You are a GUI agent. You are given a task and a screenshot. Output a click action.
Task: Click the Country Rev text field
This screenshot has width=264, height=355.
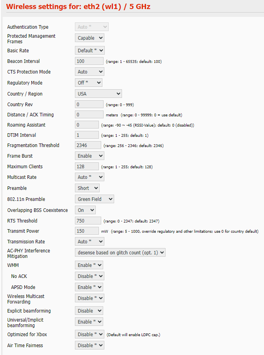[x=89, y=105]
